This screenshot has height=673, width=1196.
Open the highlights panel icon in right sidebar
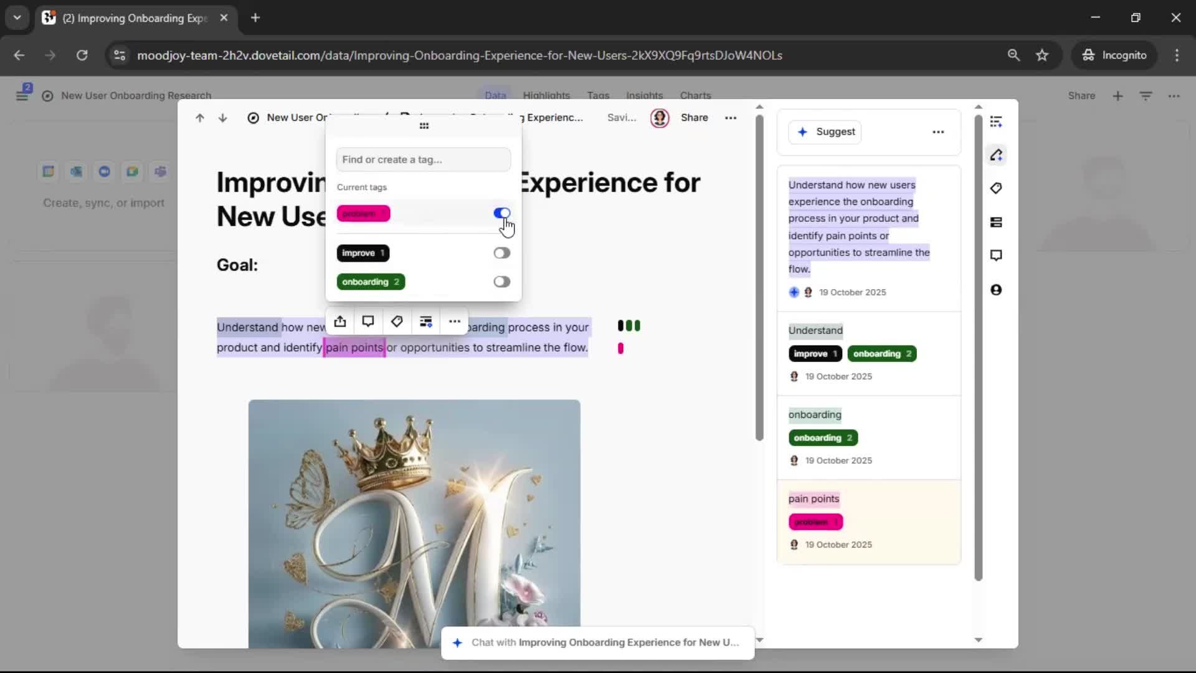996,155
